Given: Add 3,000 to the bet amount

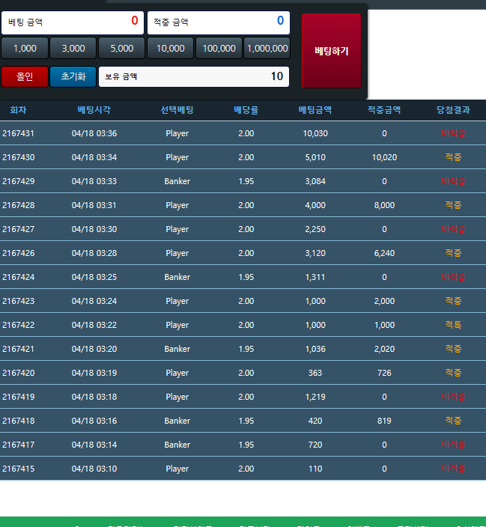Looking at the screenshot, I should [x=73, y=48].
